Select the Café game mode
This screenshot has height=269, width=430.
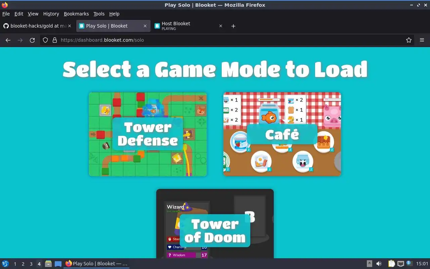point(282,134)
